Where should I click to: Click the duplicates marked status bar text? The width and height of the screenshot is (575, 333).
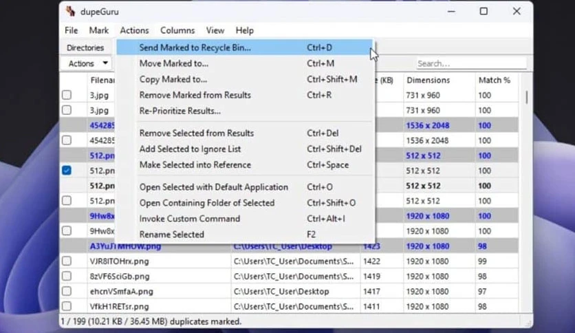tap(151, 321)
